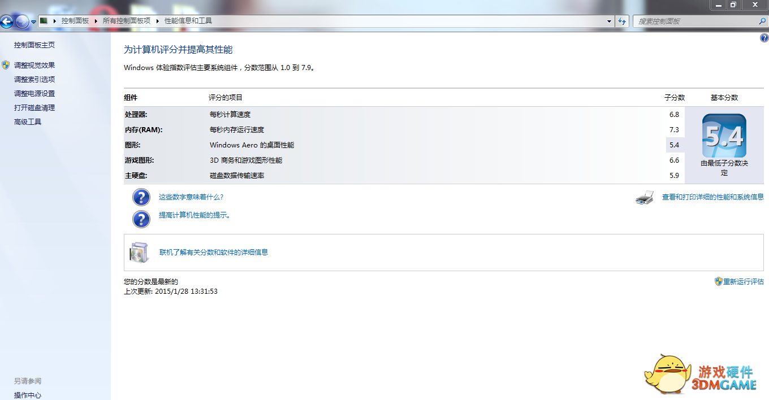The height and width of the screenshot is (400, 769).
Task: Click 重新运行评估 link
Action: click(x=744, y=281)
